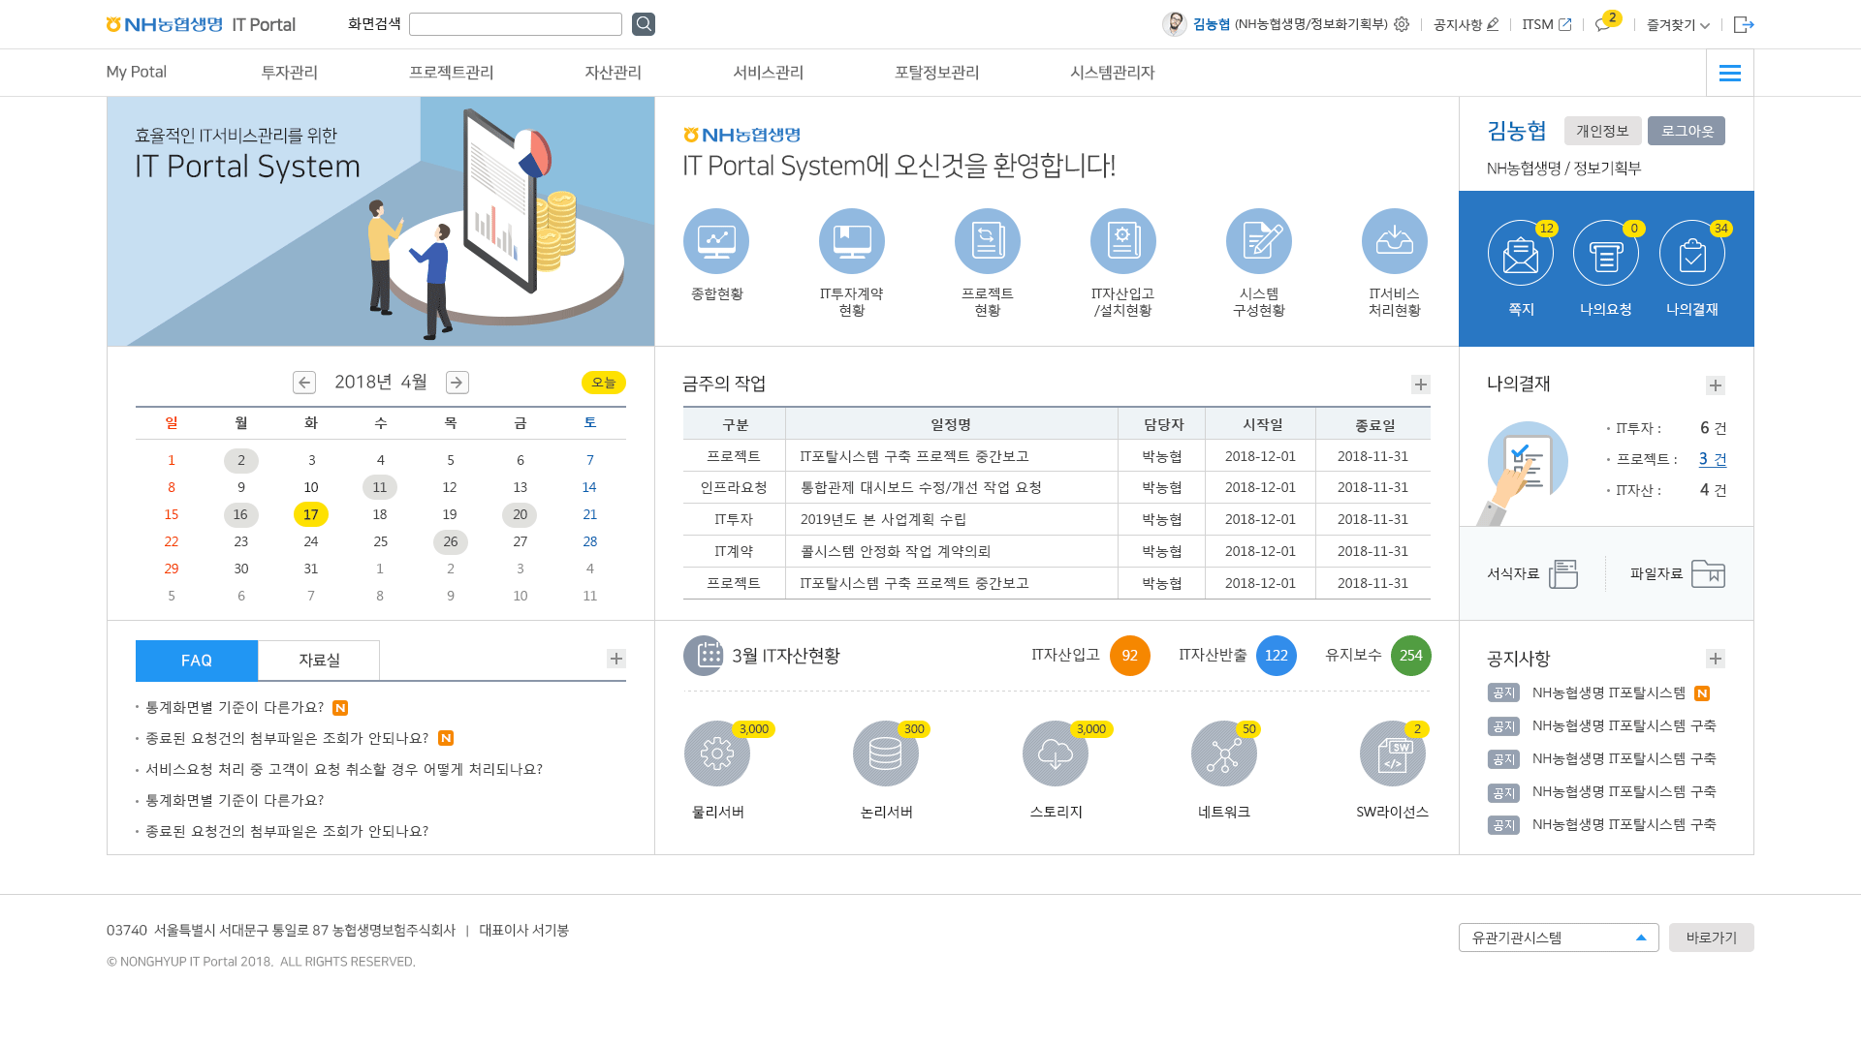1861x1046 pixels.
Task: Click 오늘 today button
Action: coord(604,383)
